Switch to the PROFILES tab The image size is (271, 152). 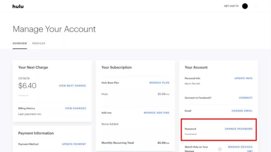point(39,43)
